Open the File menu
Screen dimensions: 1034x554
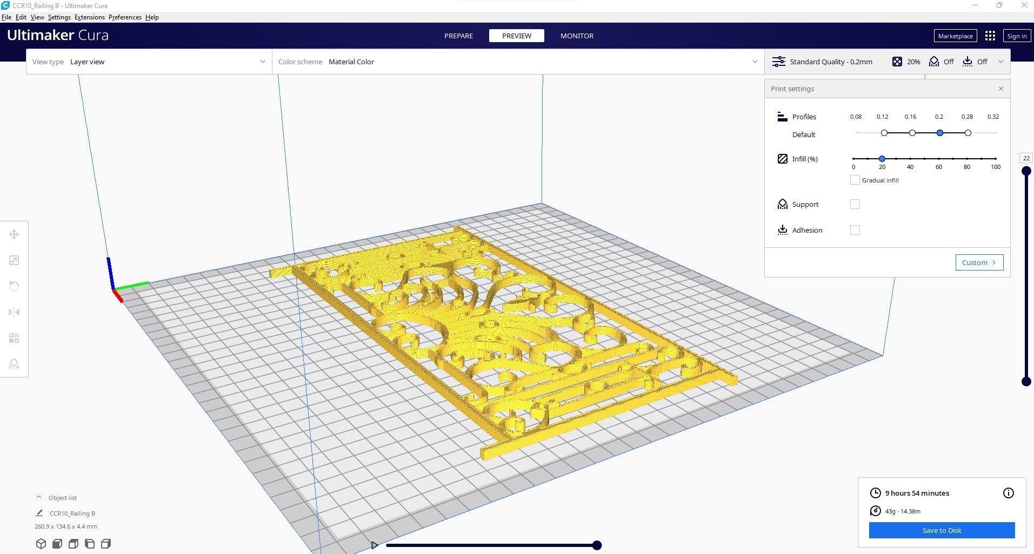pyautogui.click(x=6, y=17)
